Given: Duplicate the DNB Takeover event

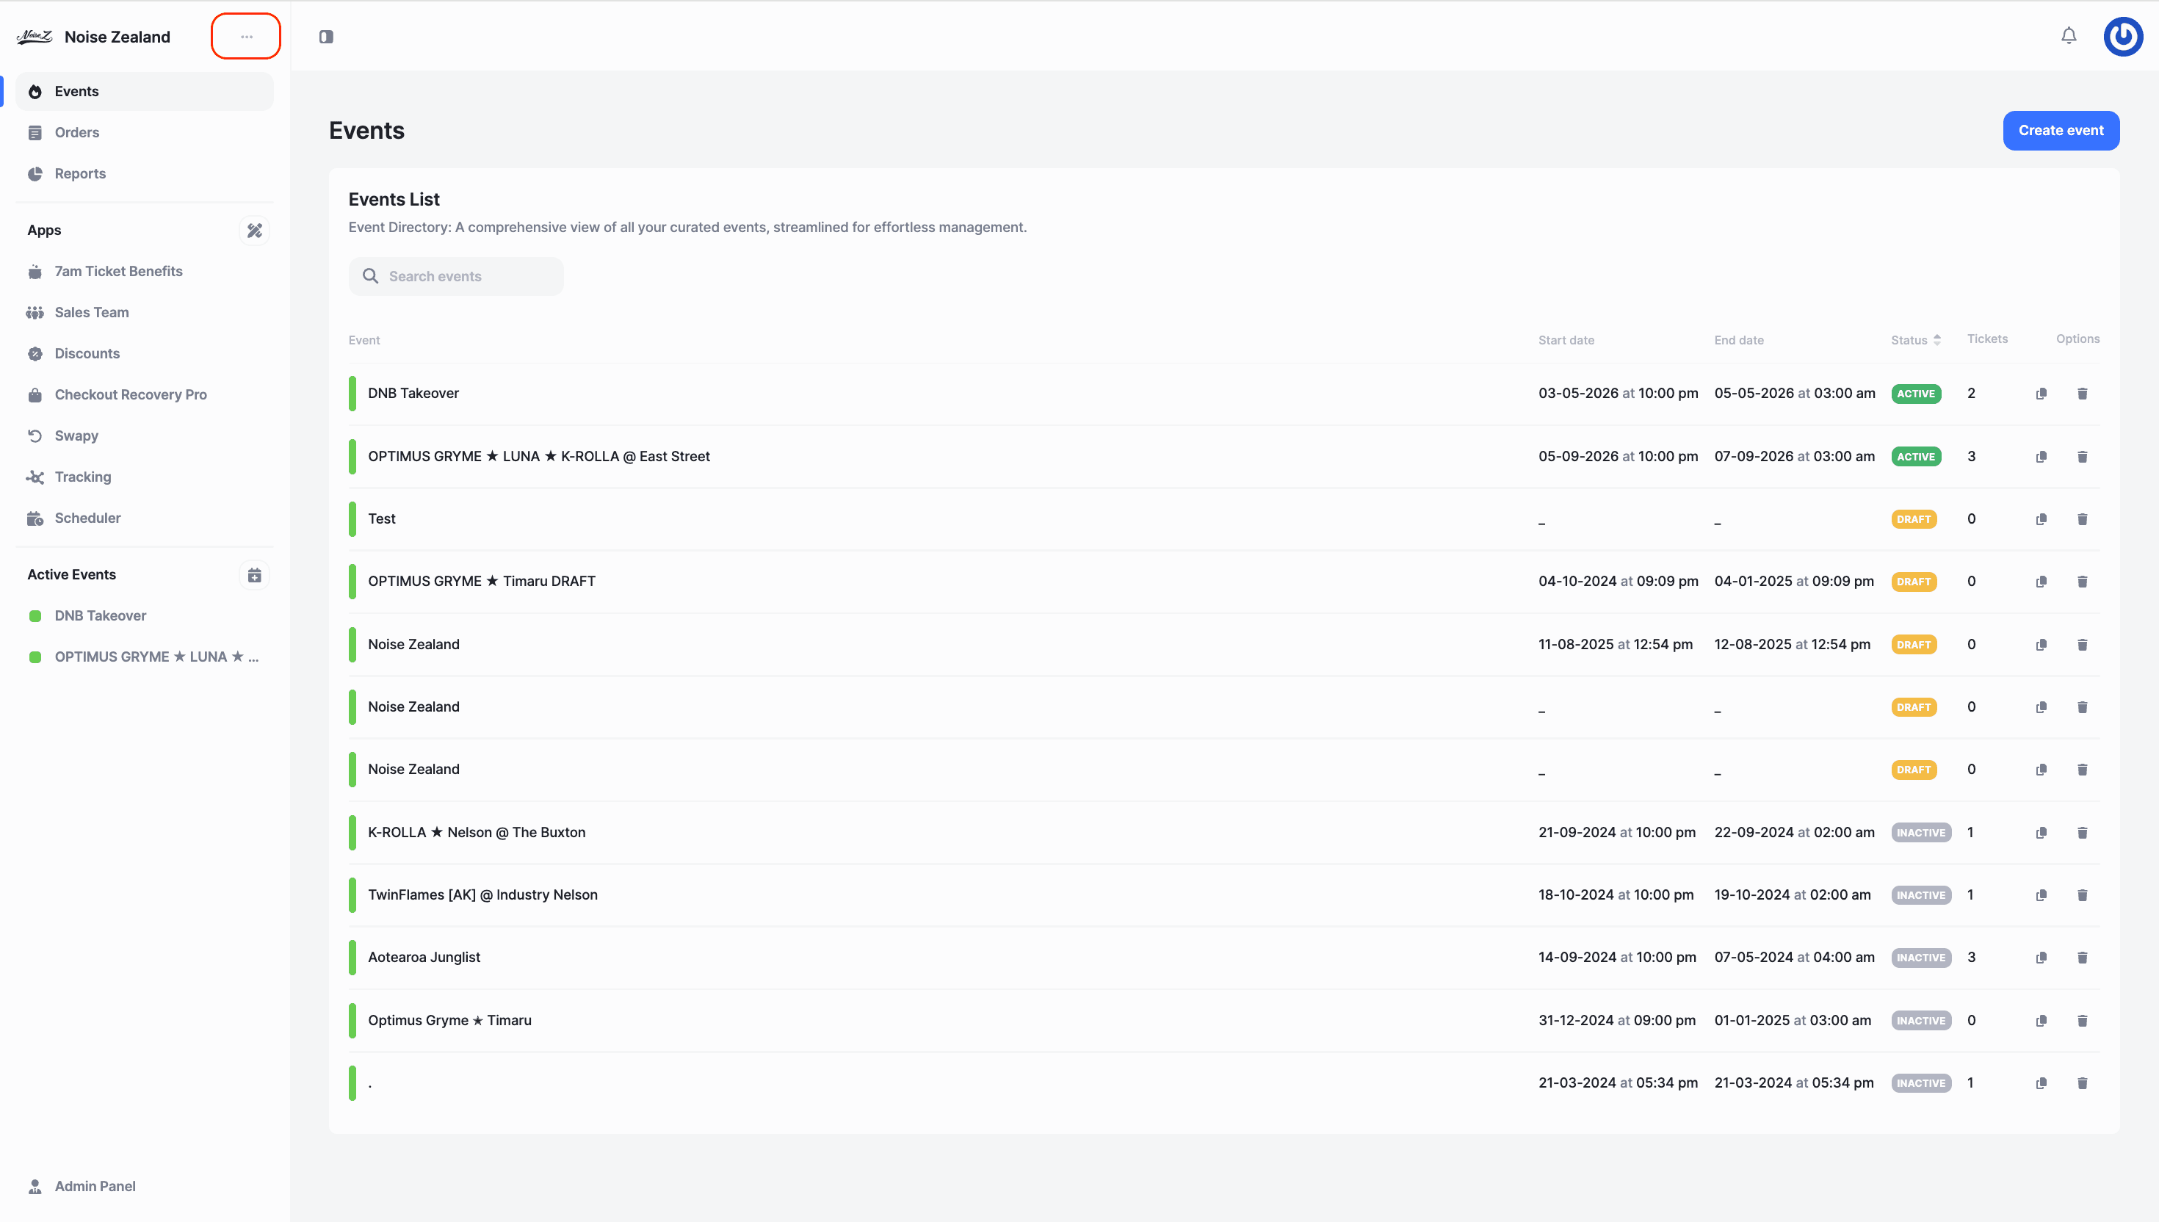Looking at the screenshot, I should [x=2041, y=394].
